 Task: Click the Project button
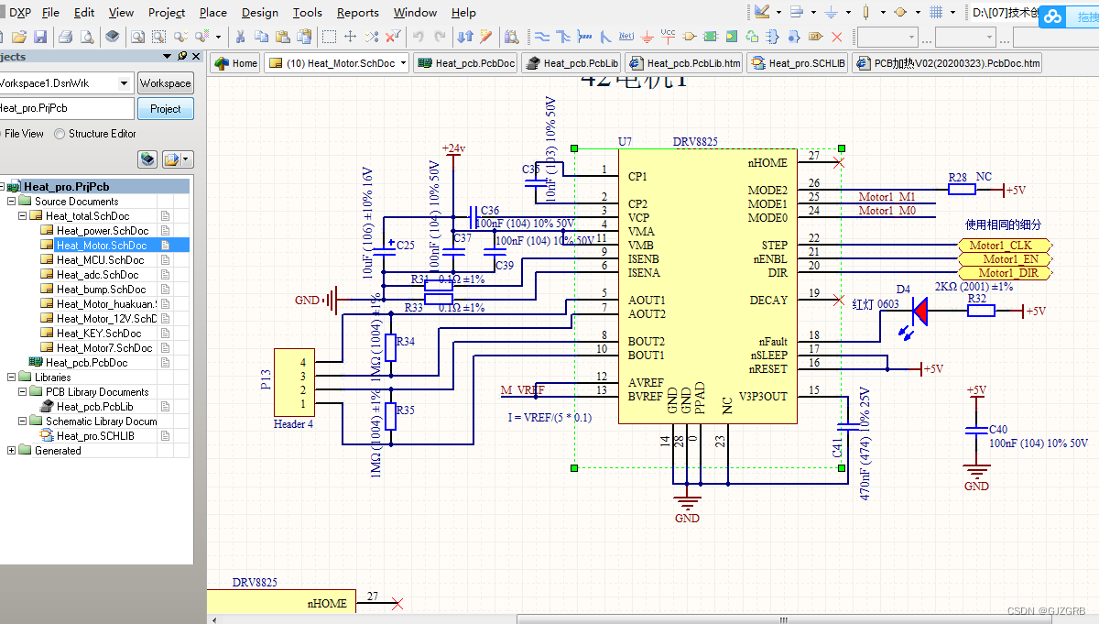[165, 107]
